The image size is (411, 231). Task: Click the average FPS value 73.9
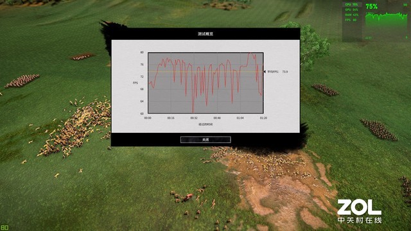tap(285, 71)
